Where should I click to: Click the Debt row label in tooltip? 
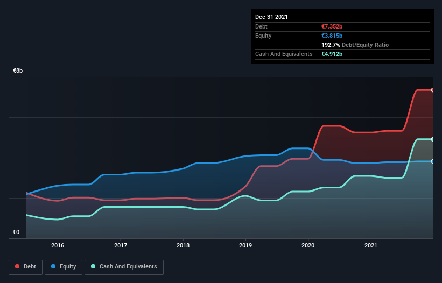tap(261, 26)
